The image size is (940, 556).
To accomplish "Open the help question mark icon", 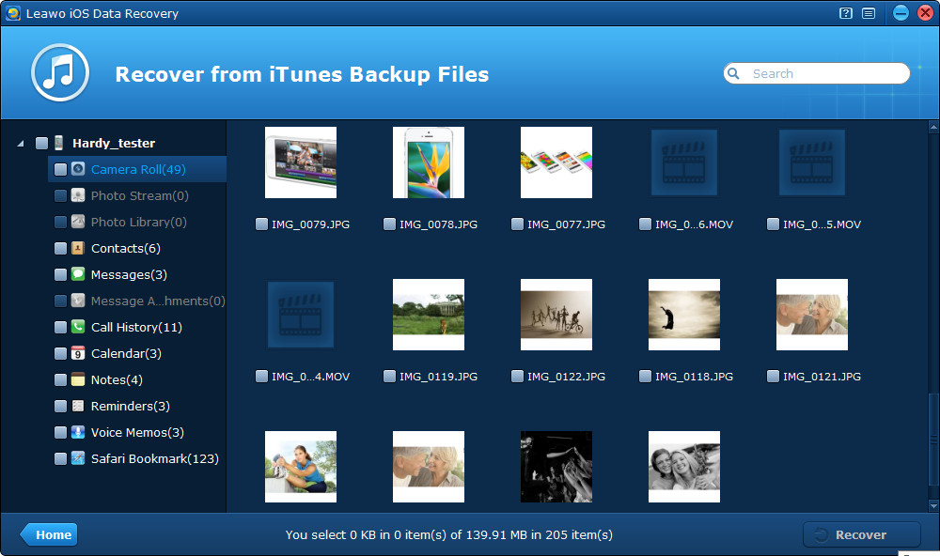I will pyautogui.click(x=846, y=13).
